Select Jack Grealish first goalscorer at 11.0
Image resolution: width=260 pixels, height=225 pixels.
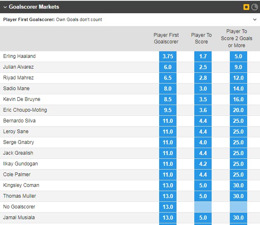168,153
